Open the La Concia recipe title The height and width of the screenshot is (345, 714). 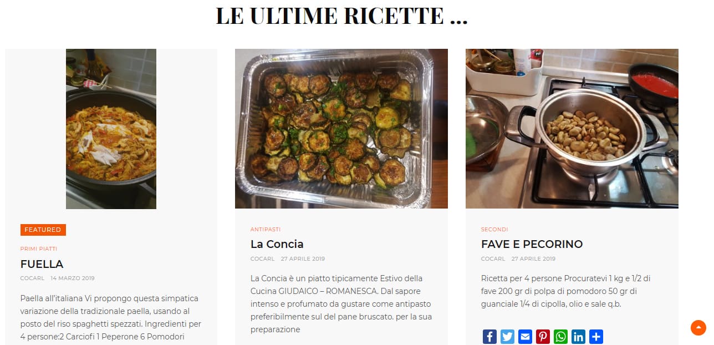tap(277, 244)
